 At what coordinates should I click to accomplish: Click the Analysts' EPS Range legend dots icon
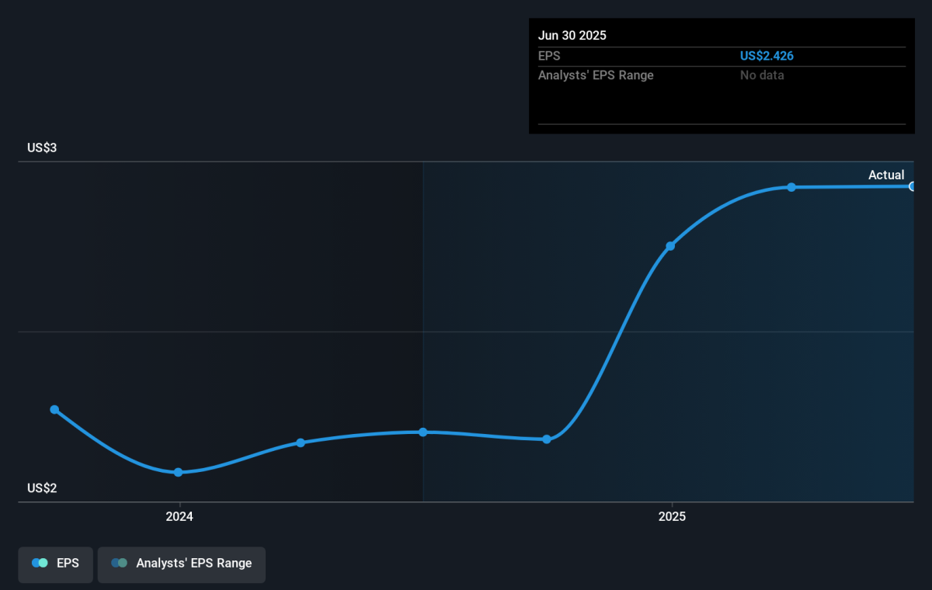119,564
